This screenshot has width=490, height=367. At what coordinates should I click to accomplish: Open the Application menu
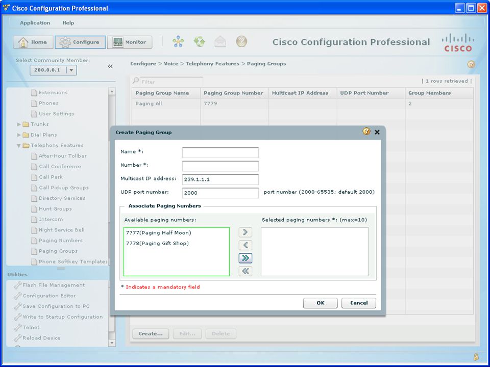35,23
